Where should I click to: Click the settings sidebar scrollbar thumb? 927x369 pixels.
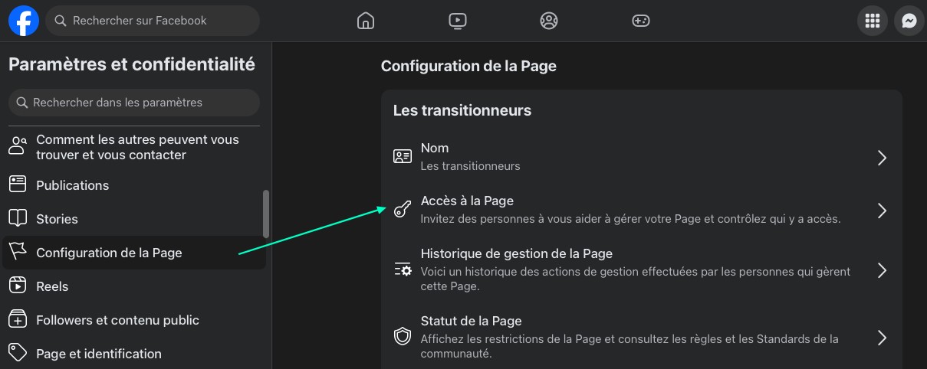(266, 214)
